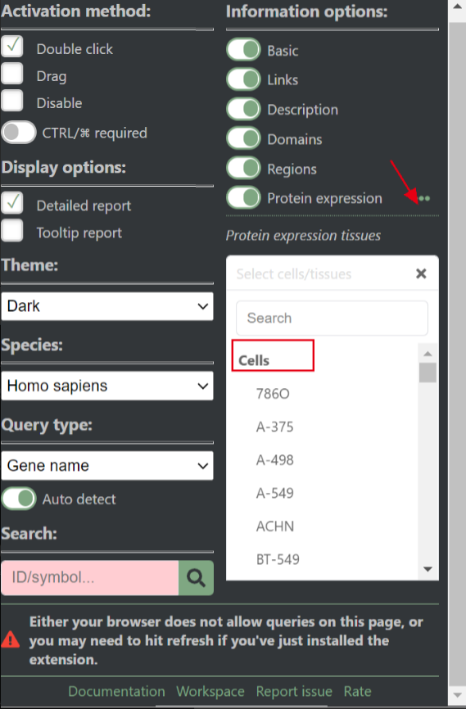
Task: Open the Theme dropdown set to Dark
Action: point(107,306)
